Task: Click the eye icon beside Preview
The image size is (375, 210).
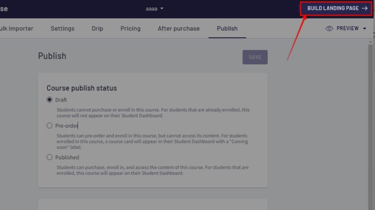Action: click(330, 29)
